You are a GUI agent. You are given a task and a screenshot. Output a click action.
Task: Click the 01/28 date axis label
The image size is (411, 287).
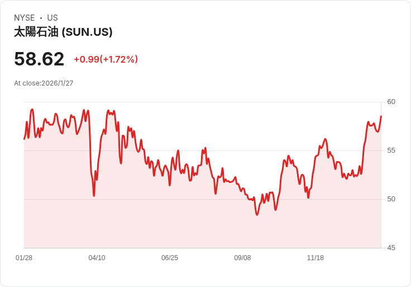(x=24, y=258)
